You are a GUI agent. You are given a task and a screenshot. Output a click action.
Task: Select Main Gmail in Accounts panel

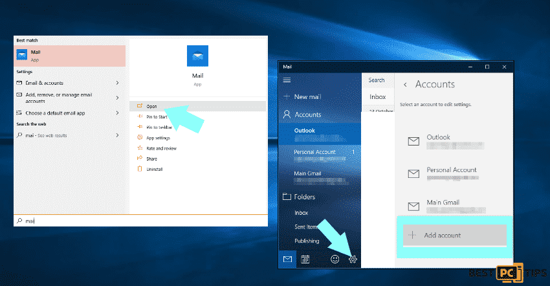click(x=455, y=206)
